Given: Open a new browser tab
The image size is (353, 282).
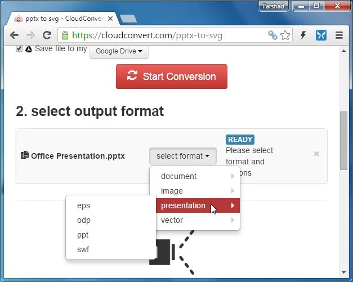Looking at the screenshot, I should (128, 19).
